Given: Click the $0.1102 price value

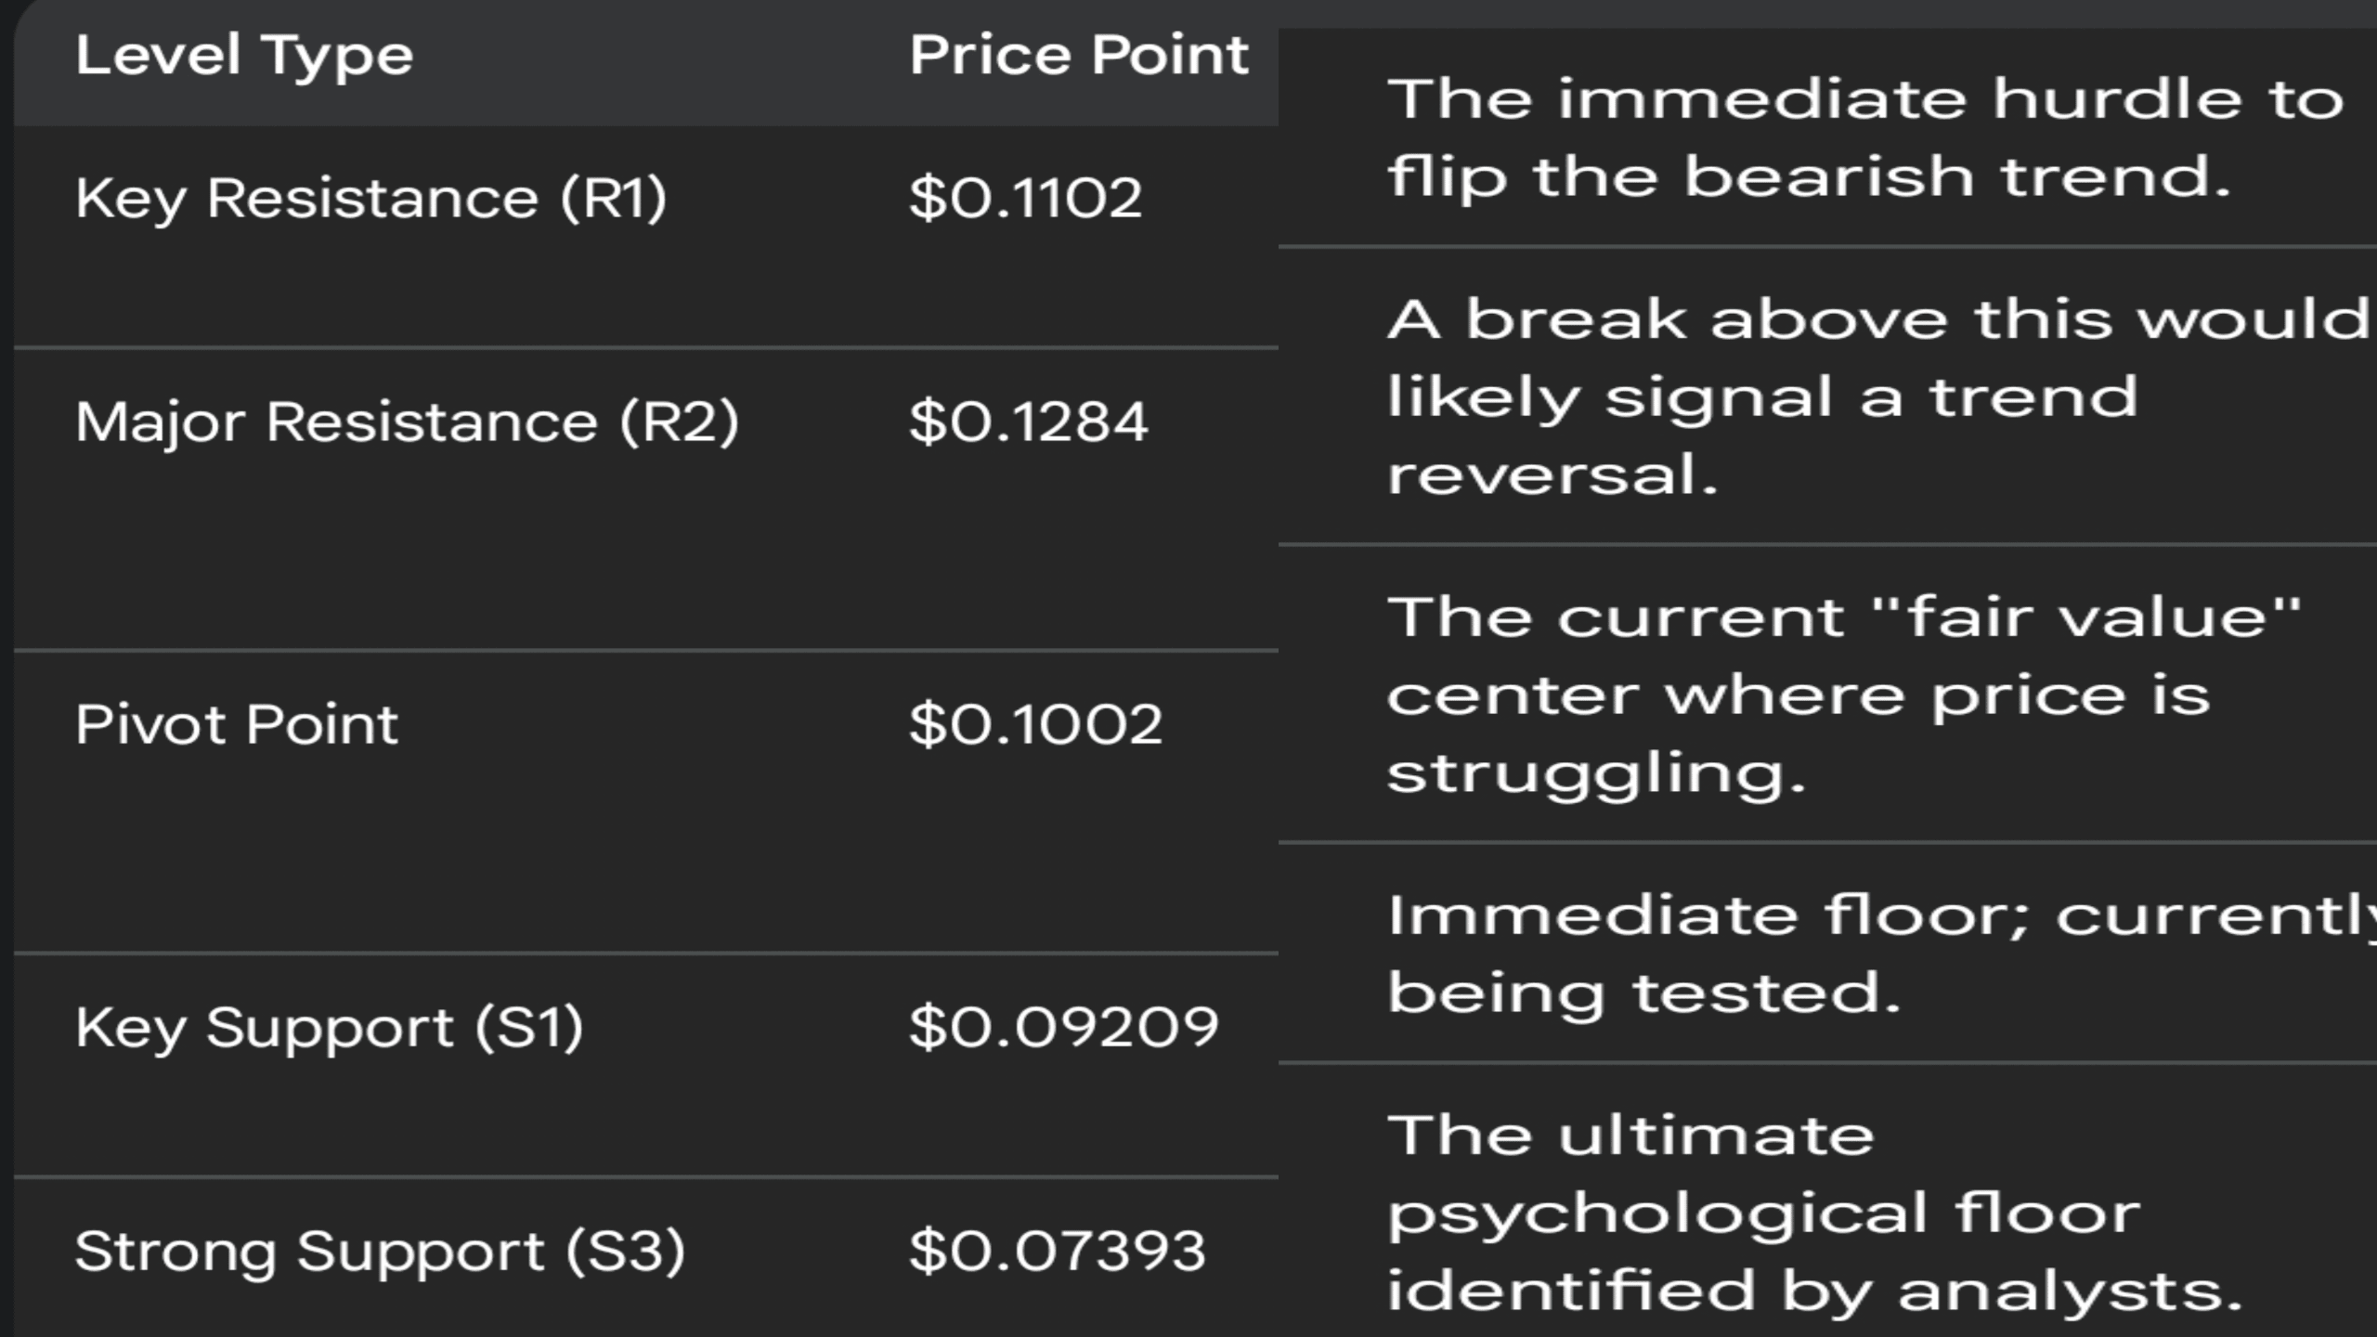Looking at the screenshot, I should [x=1025, y=198].
